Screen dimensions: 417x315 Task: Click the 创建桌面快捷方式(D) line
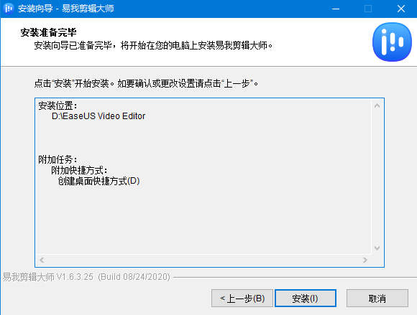point(98,182)
